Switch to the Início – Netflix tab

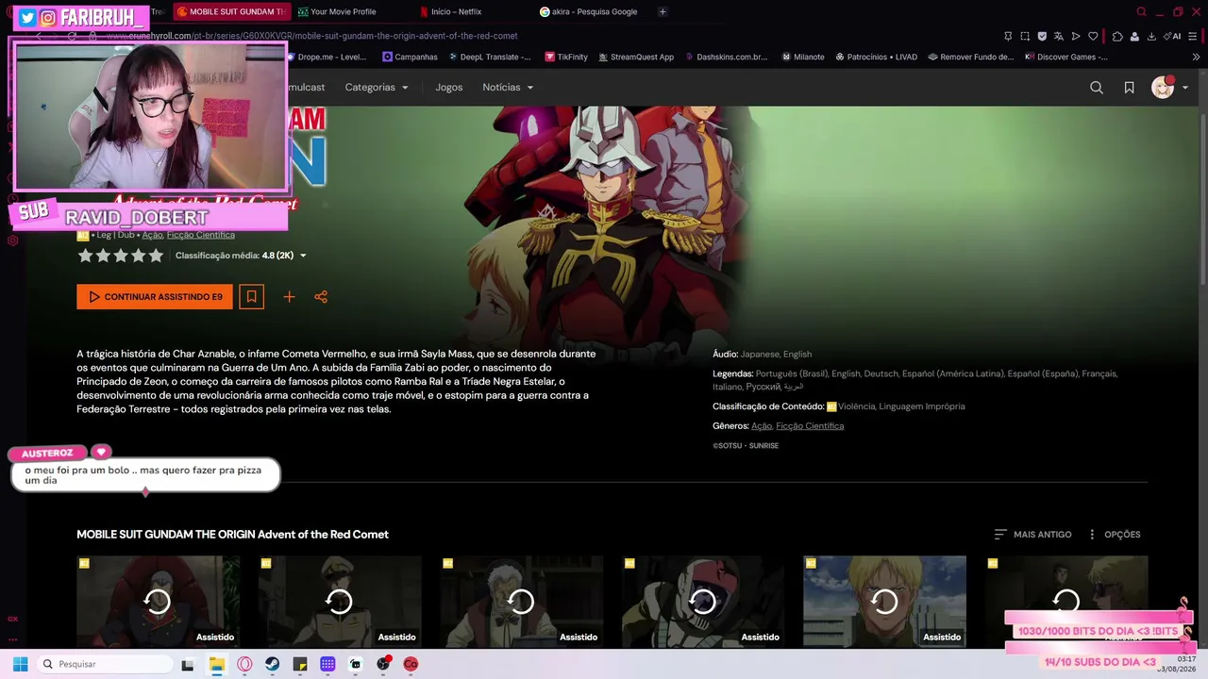pyautogui.click(x=456, y=11)
